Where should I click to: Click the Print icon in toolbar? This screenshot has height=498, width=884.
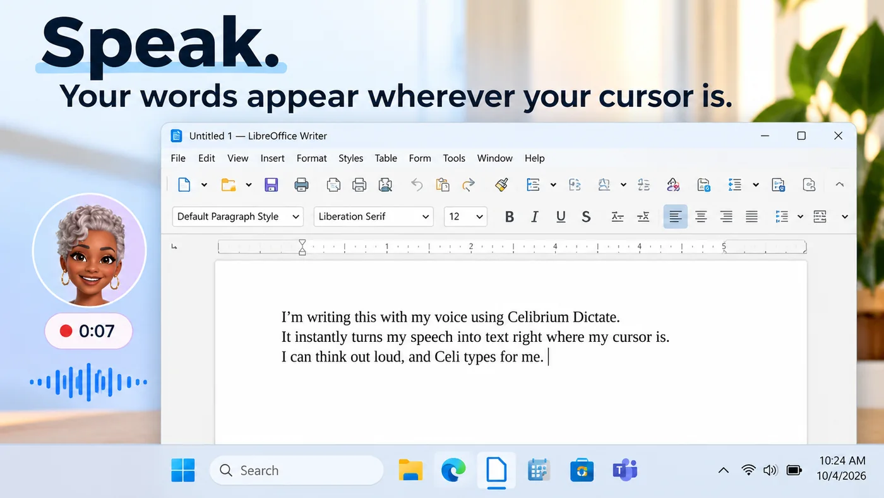coord(302,185)
